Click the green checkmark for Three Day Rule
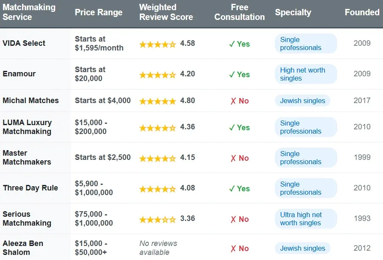Screen dimensions: 383x260 tap(232, 188)
